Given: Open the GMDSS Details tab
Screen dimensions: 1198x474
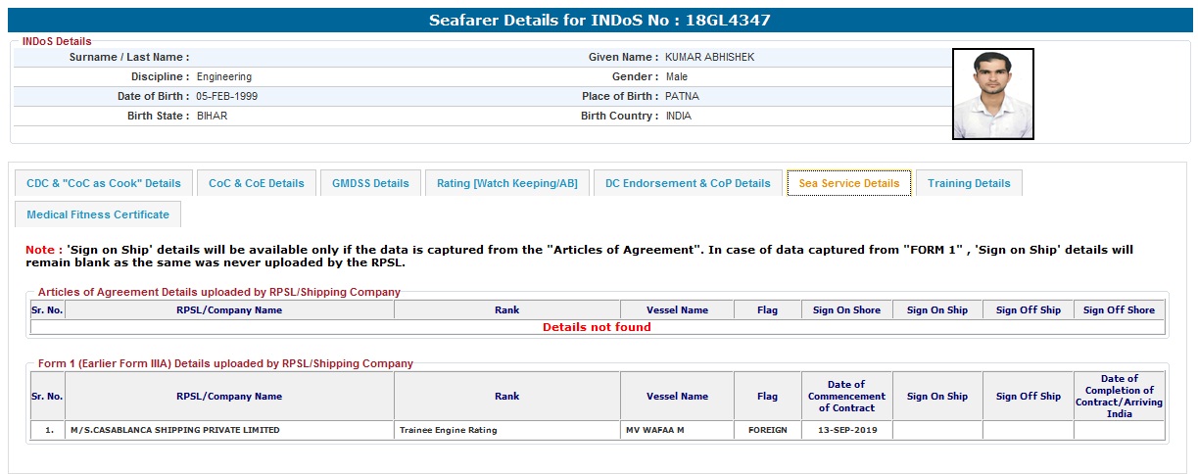Looking at the screenshot, I should click(x=370, y=183).
